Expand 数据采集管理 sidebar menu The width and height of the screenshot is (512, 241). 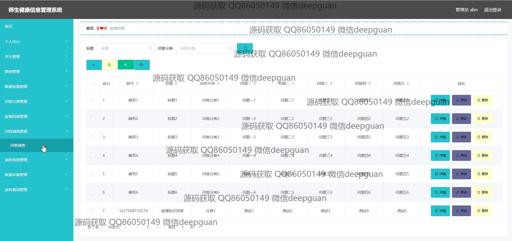click(x=37, y=174)
